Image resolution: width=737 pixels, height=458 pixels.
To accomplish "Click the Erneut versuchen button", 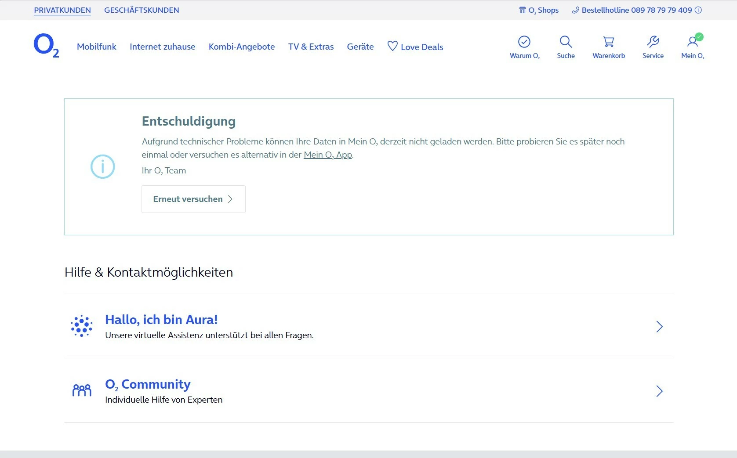I will 193,199.
